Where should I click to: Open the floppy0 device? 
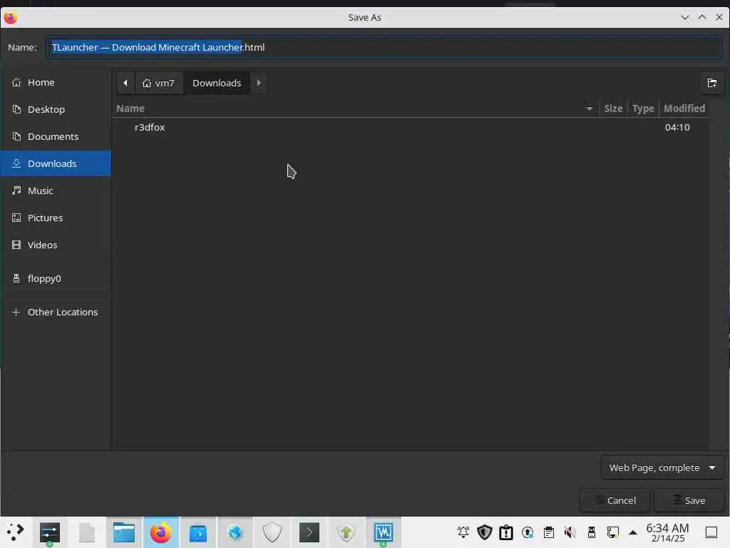tap(56, 279)
